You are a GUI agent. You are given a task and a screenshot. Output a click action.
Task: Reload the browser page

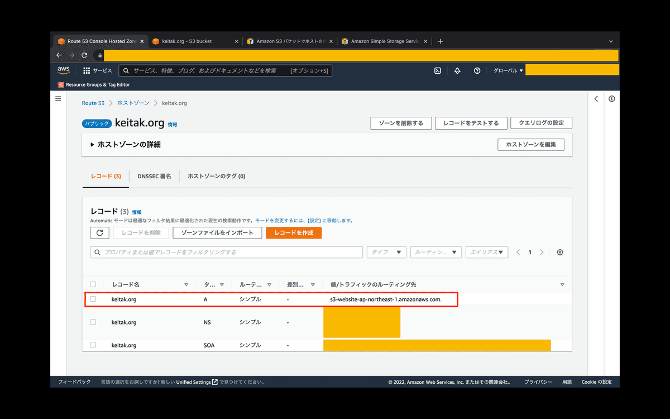(84, 55)
